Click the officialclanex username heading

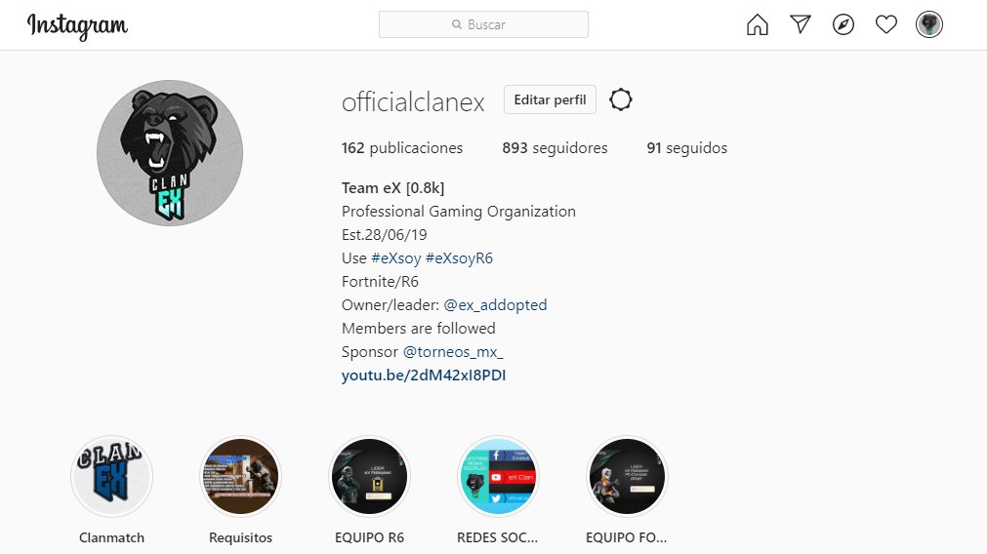tap(413, 101)
